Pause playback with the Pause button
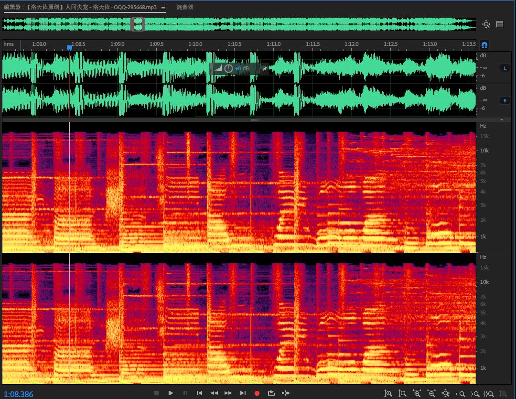The width and height of the screenshot is (516, 399). (x=185, y=393)
